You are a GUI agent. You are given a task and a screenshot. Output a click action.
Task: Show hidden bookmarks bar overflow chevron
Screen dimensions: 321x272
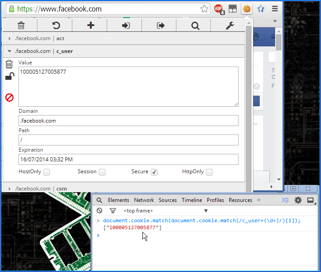pyautogui.click(x=275, y=21)
